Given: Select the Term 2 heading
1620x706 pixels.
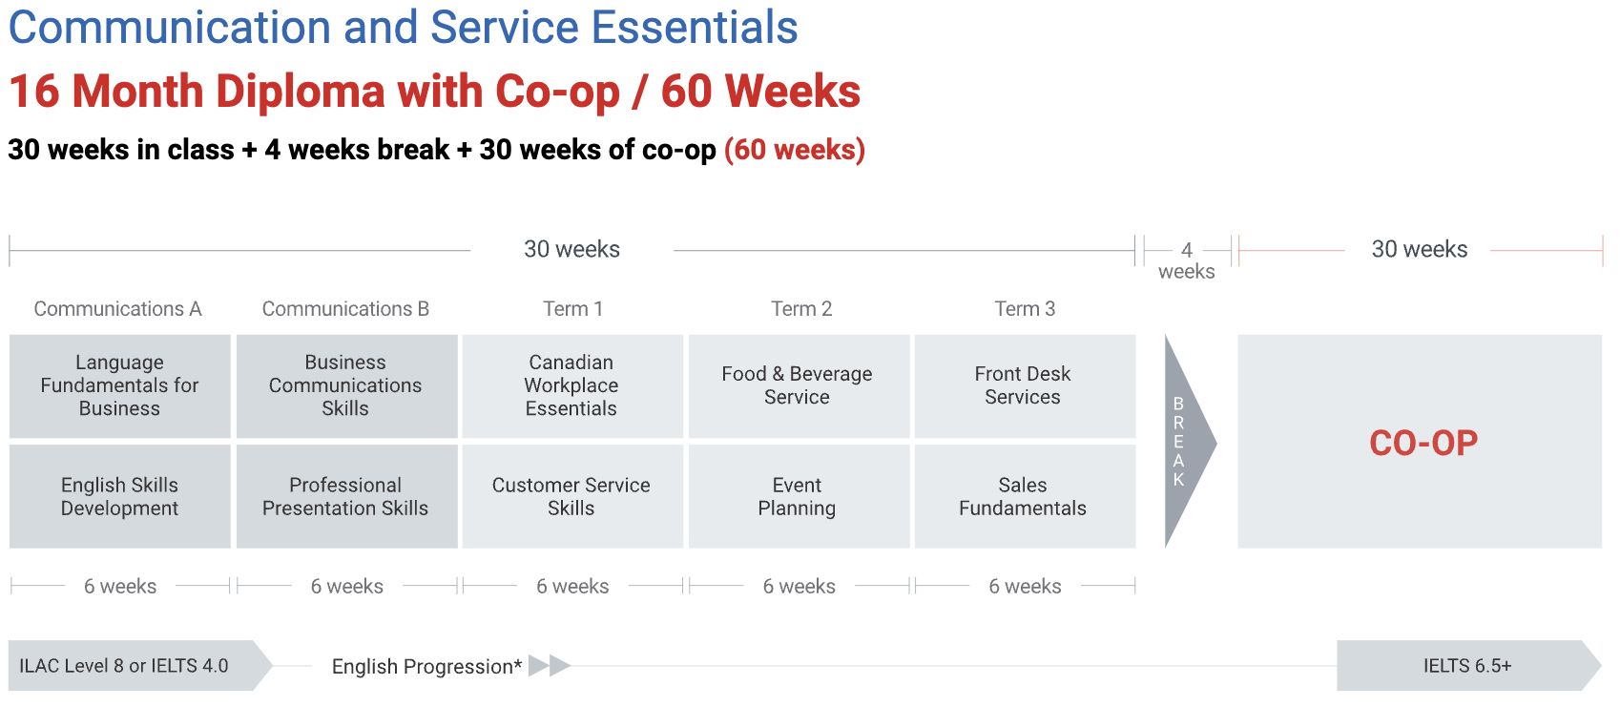Looking at the screenshot, I should pyautogui.click(x=801, y=309).
